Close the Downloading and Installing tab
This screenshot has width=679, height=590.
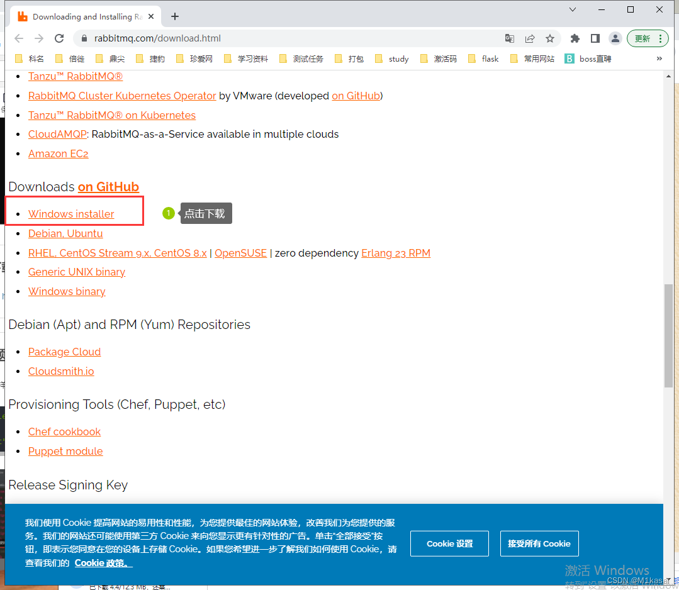click(151, 16)
